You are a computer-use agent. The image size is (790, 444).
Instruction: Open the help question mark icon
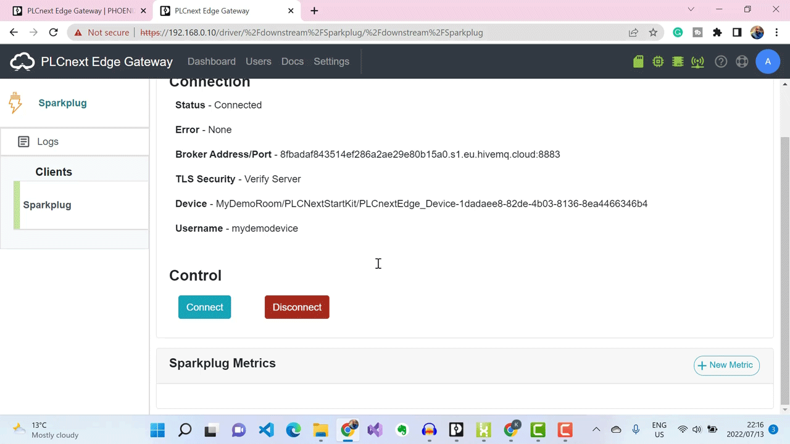pyautogui.click(x=721, y=62)
